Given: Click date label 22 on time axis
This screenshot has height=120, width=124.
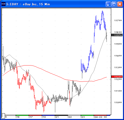Looking at the screenshot, I should tap(70, 117).
